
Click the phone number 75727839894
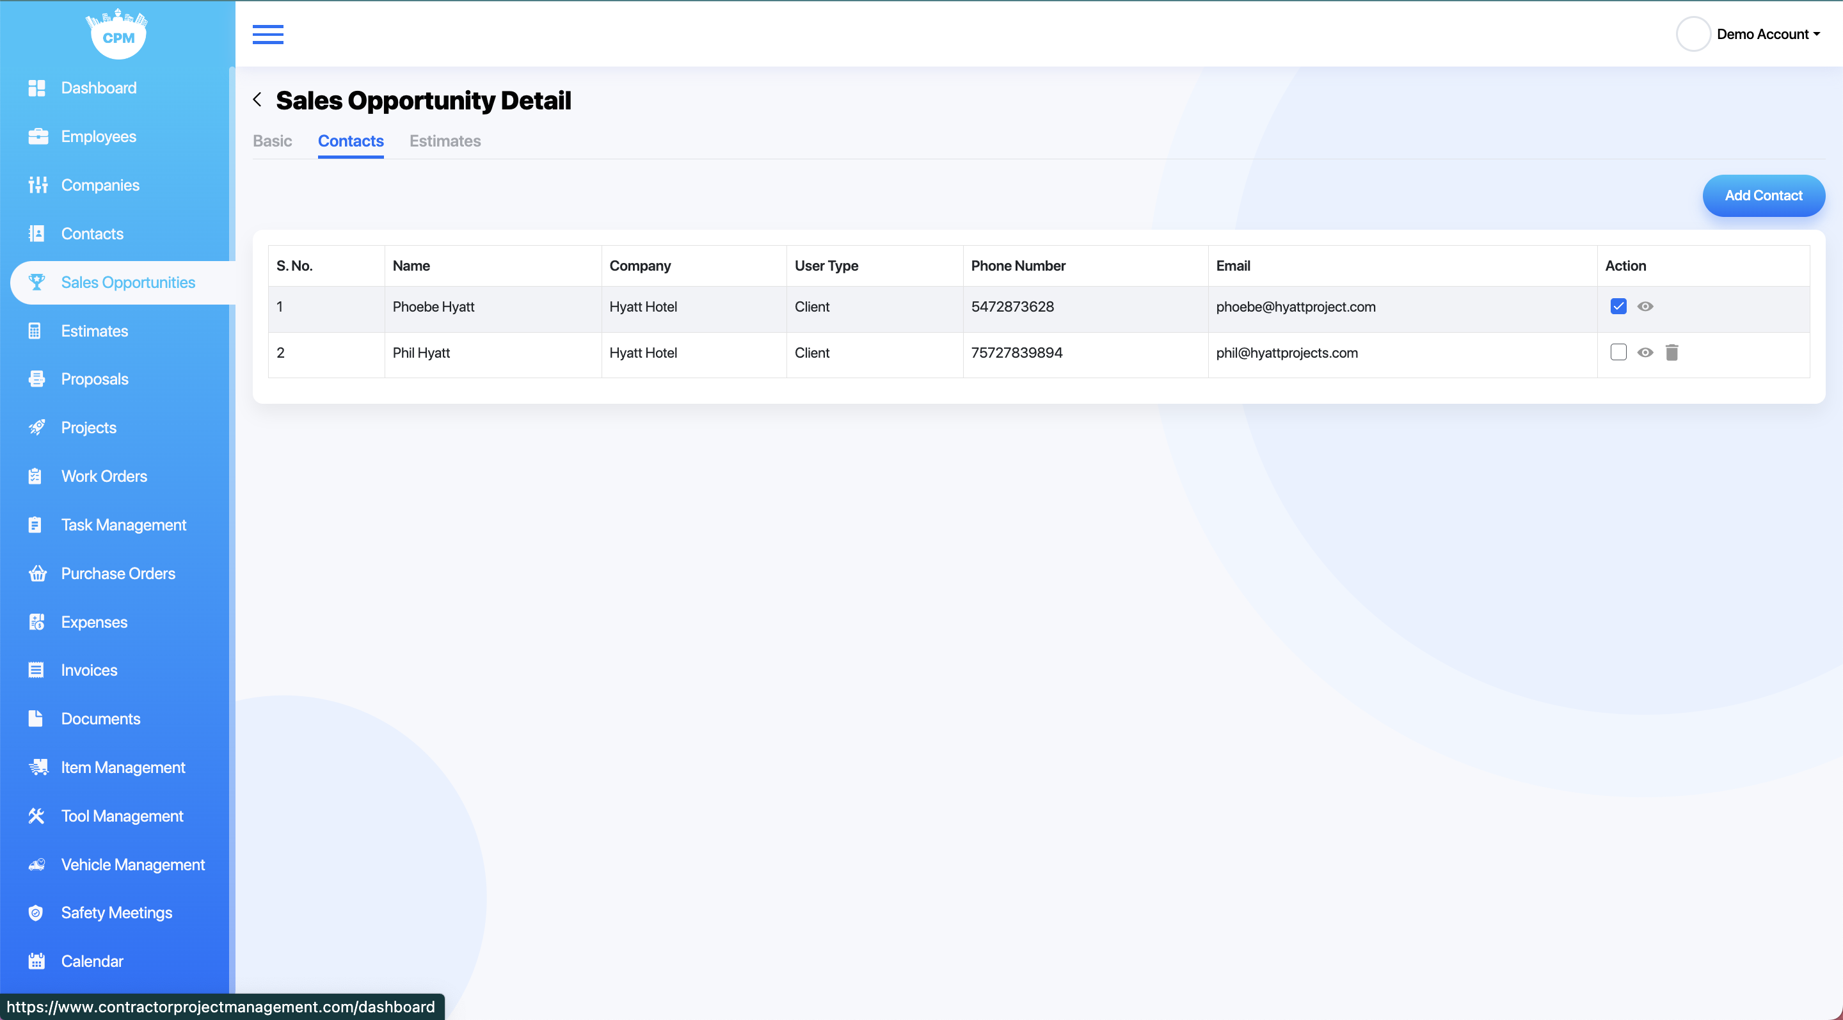click(x=1017, y=353)
